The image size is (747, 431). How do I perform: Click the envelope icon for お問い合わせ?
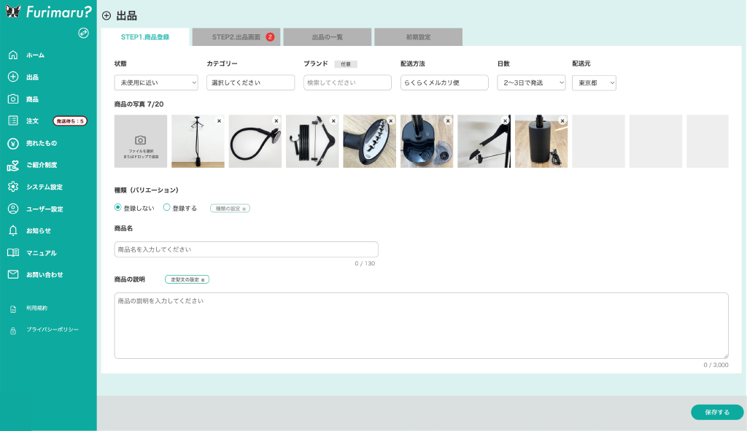12,275
